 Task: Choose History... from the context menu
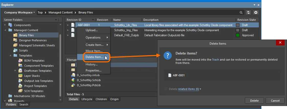(x=94, y=64)
